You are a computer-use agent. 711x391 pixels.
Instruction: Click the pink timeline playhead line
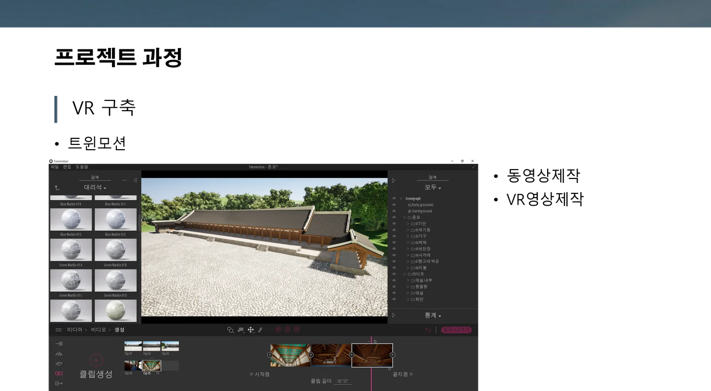click(371, 363)
